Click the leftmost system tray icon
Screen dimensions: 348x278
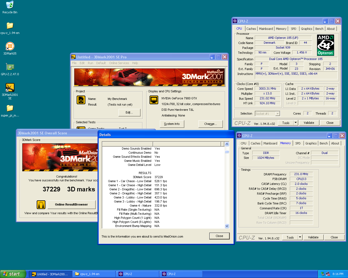click(323, 274)
